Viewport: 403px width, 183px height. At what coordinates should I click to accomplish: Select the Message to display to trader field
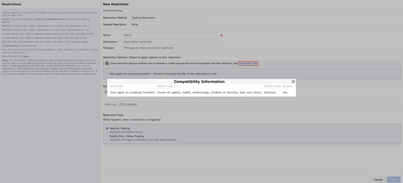[x=171, y=48]
